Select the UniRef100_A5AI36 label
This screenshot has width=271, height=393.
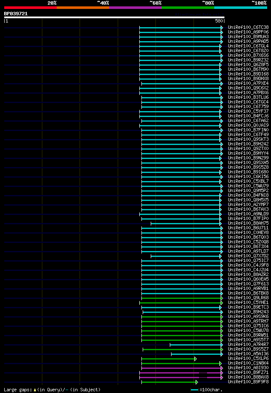click(248, 354)
